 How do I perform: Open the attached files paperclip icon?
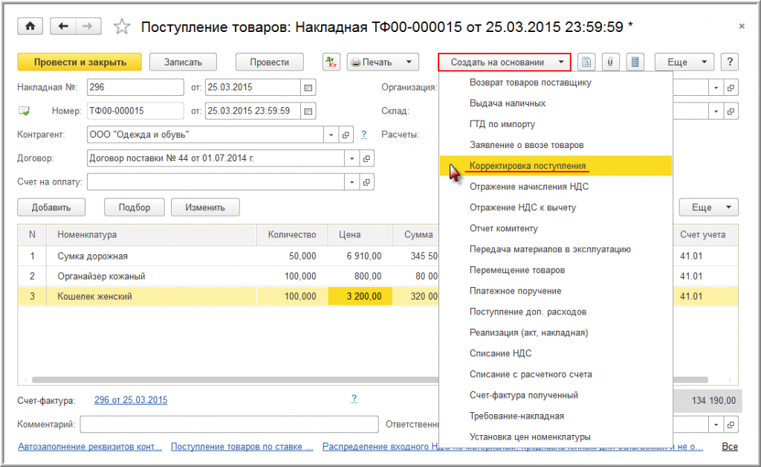click(x=609, y=62)
